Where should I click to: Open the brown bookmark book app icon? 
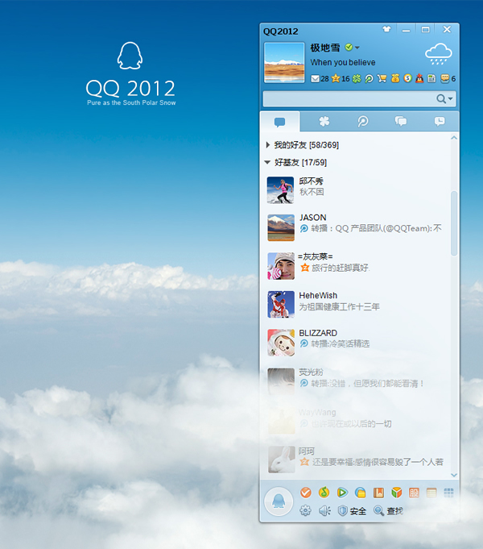[x=378, y=493]
